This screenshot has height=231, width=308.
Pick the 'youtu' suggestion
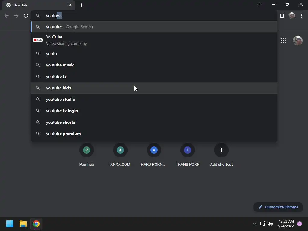[154, 54]
